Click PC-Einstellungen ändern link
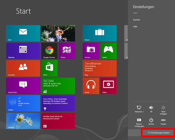This screenshot has height=140, width=175. pos(159,133)
